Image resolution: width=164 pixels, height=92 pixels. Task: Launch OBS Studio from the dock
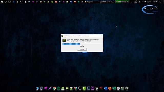[x=80, y=88]
